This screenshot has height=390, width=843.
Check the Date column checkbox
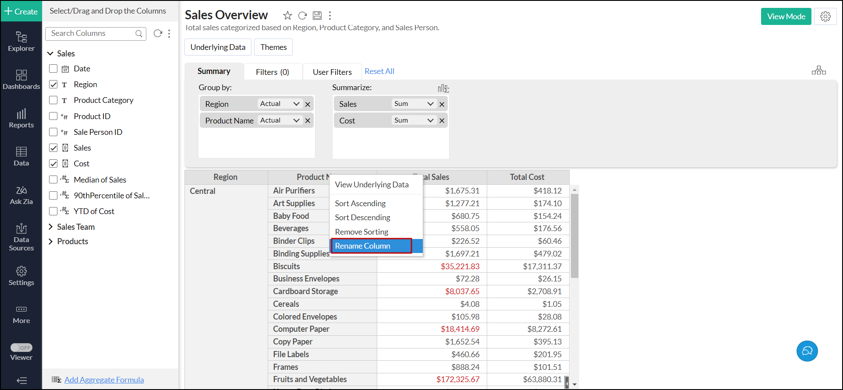[x=53, y=69]
